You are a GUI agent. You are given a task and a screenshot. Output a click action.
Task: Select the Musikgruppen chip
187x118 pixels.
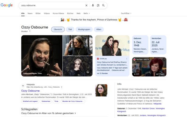click(x=84, y=29)
